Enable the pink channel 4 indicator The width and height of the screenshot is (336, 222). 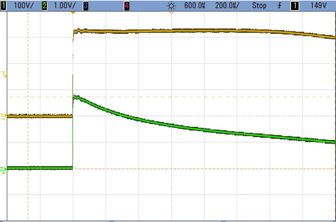click(x=127, y=6)
